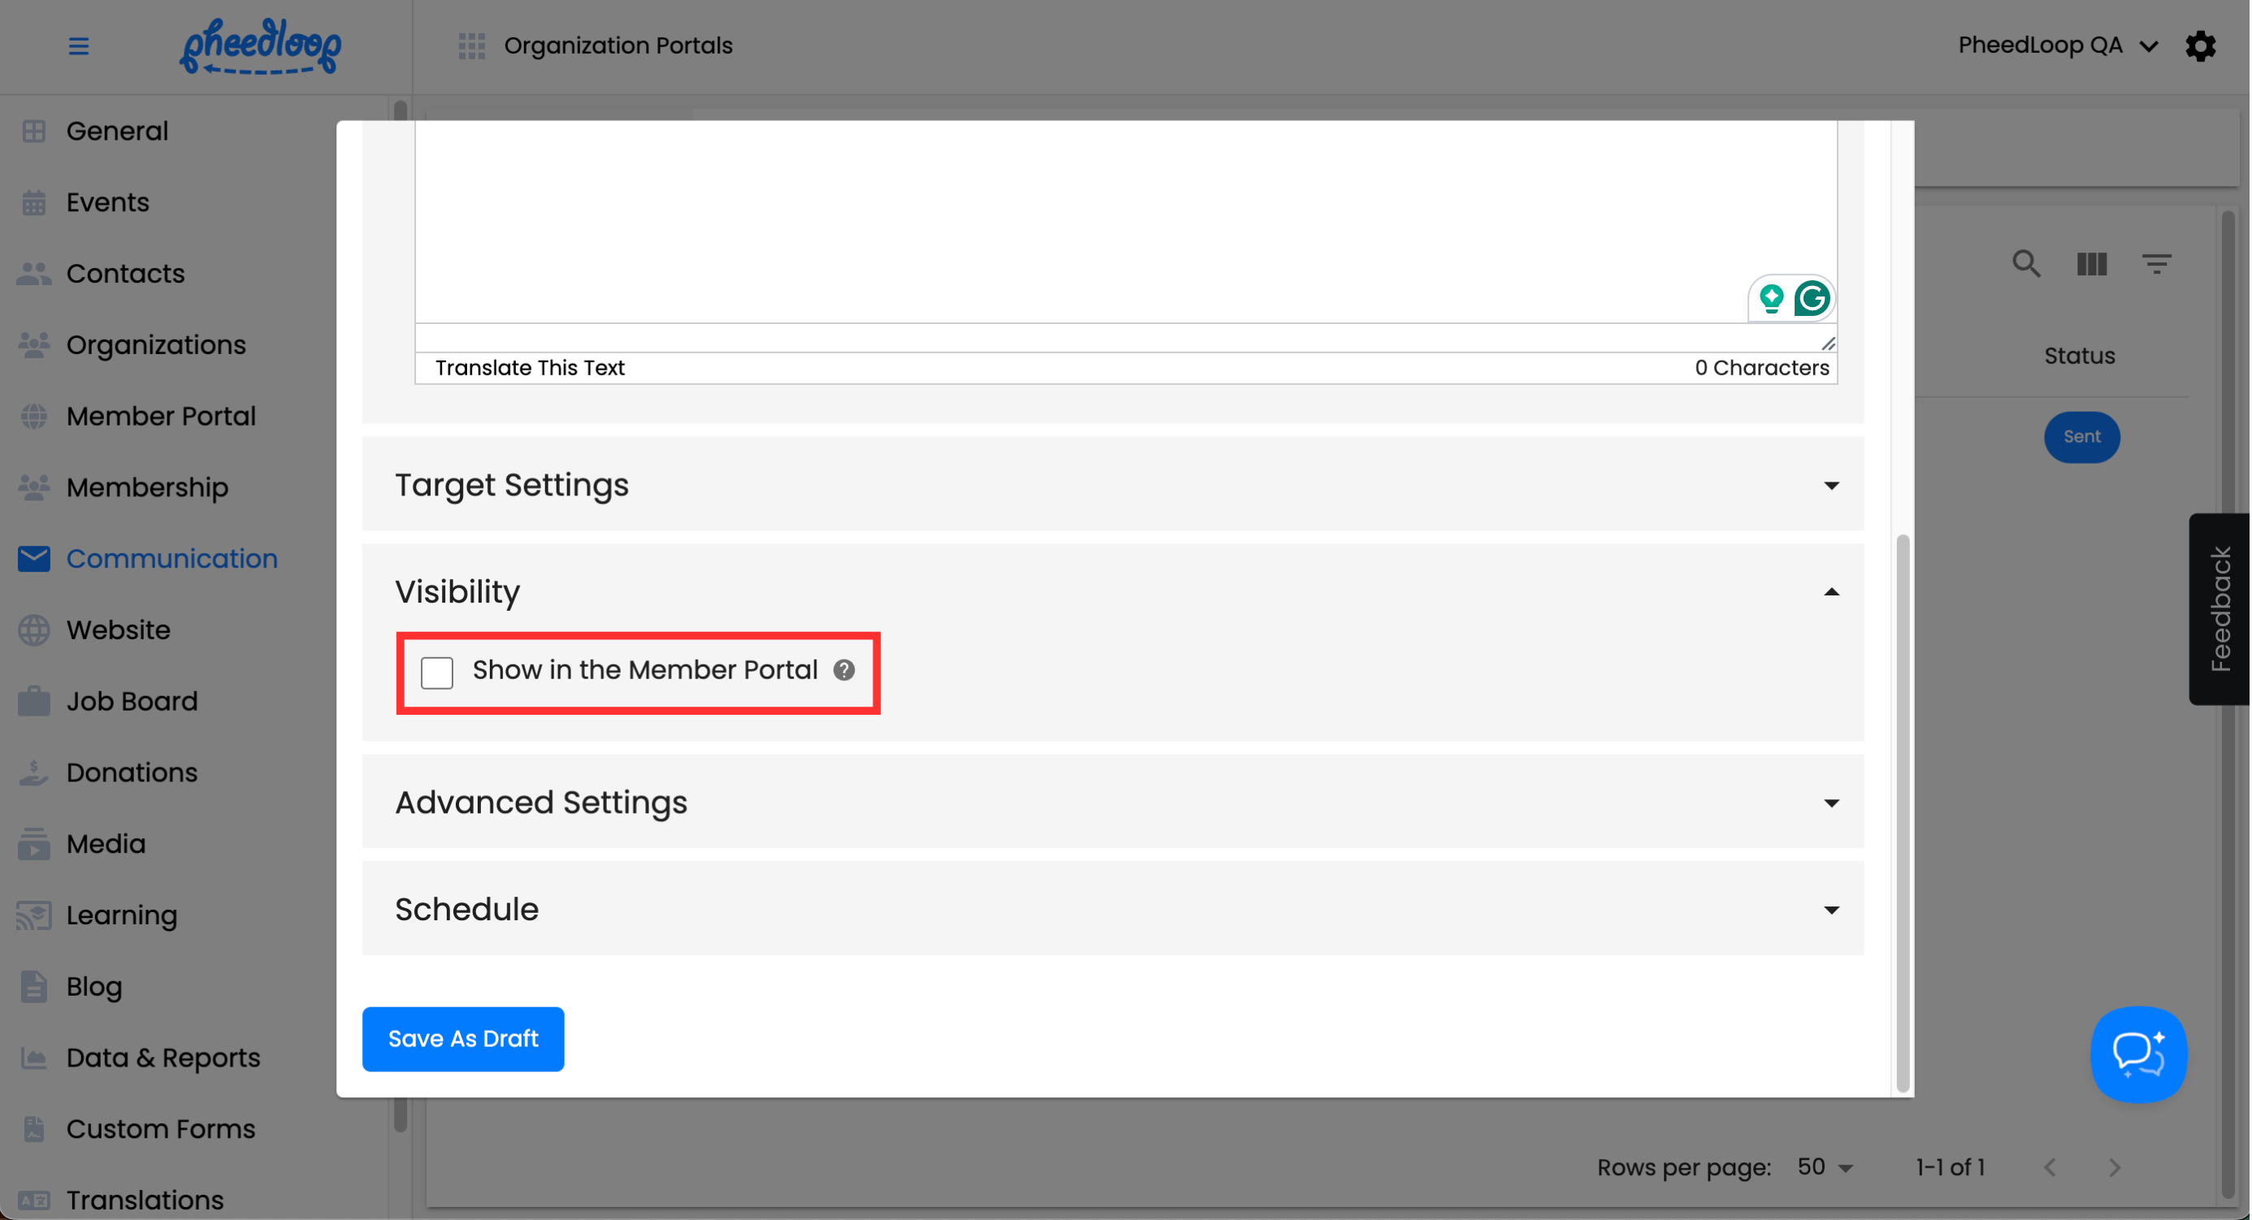Open the apps grid icon near Organization Portals
This screenshot has width=2252, height=1220.
(471, 45)
